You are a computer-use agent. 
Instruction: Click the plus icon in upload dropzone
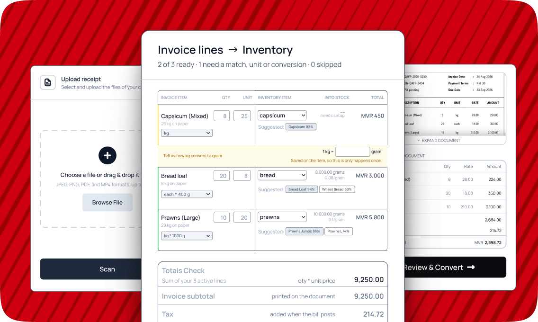(108, 155)
